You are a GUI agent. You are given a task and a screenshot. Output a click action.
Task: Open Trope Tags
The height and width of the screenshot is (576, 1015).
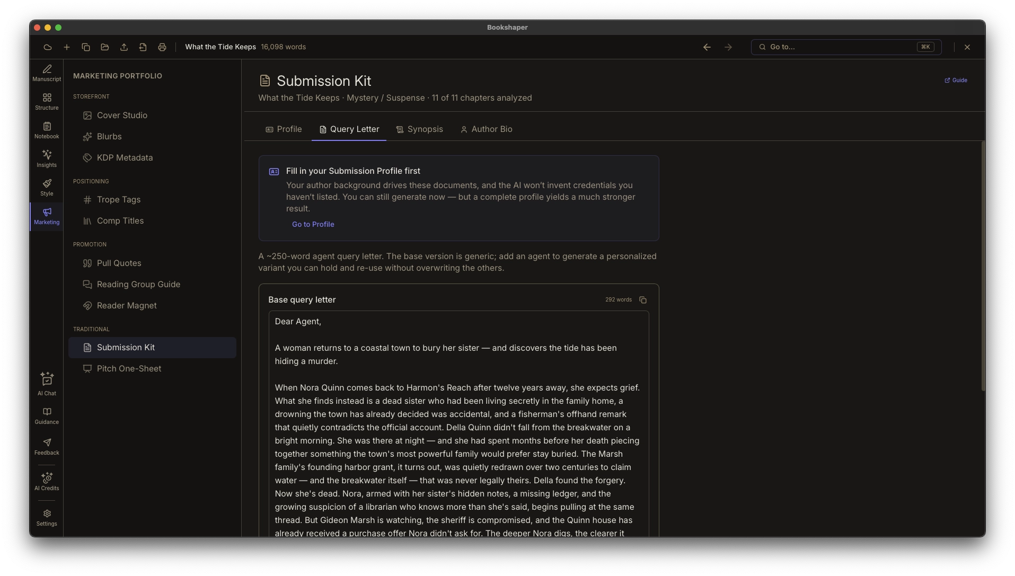click(152, 200)
